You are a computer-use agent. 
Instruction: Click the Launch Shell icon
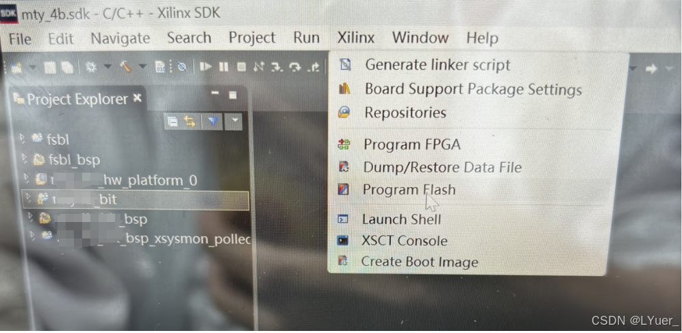pos(343,219)
